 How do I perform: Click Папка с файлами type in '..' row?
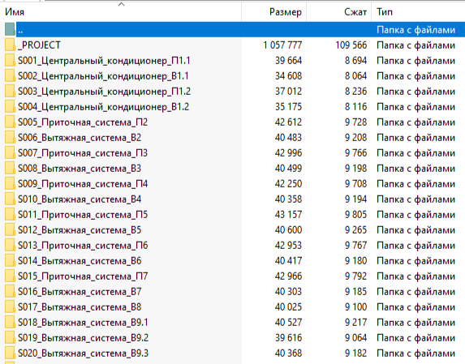tap(415, 30)
